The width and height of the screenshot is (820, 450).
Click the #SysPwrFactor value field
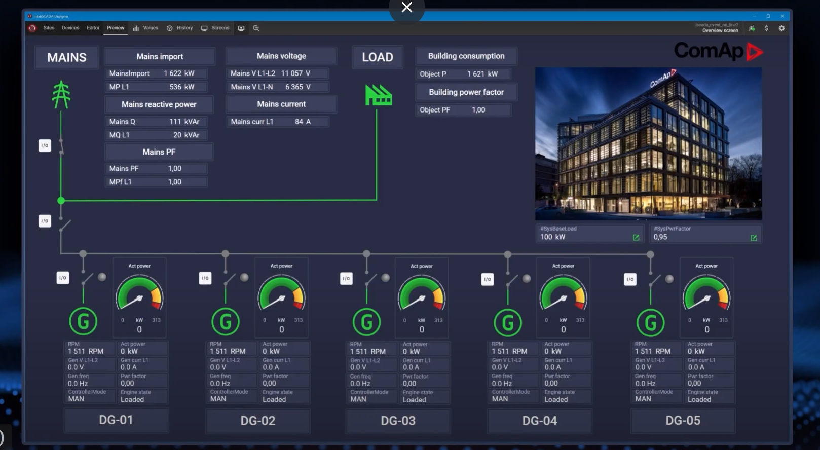[699, 237]
